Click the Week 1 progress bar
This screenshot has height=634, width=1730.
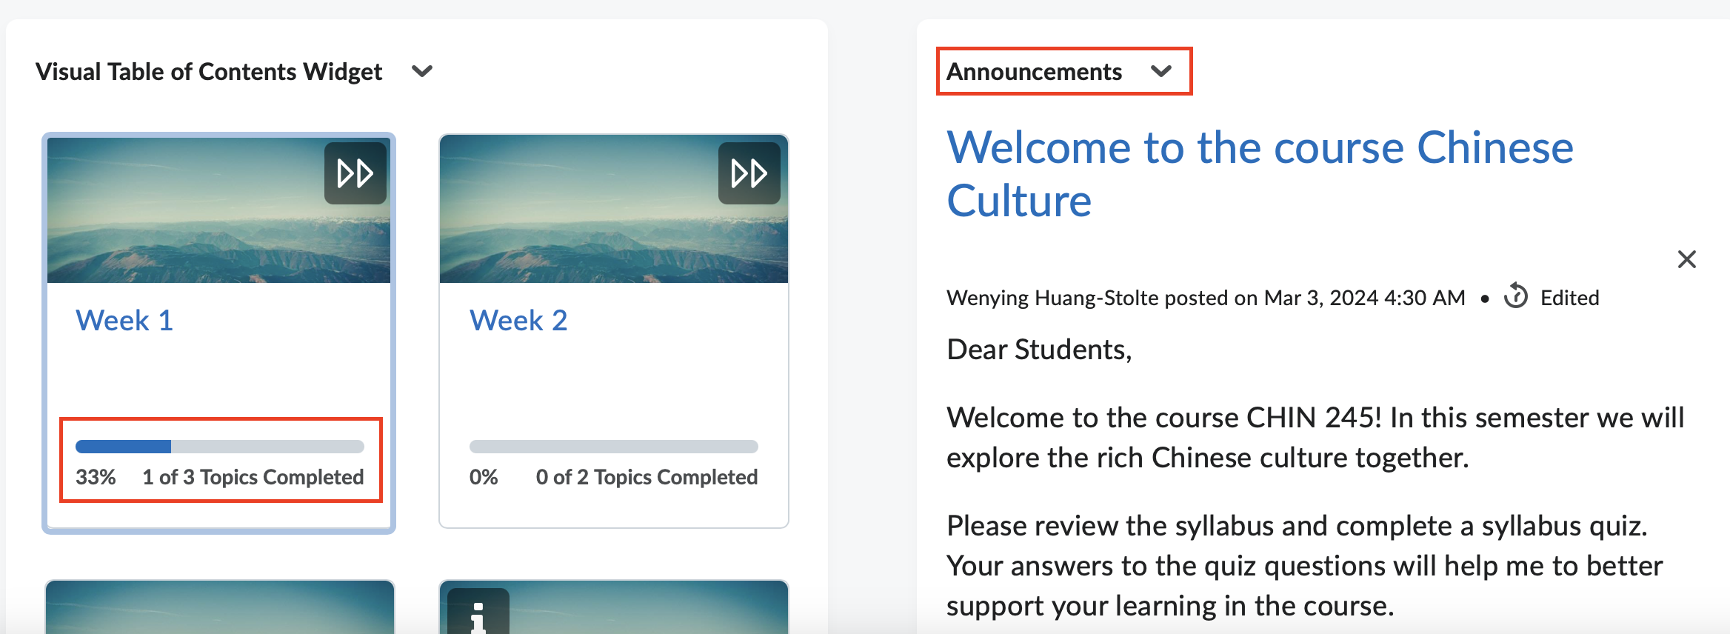(x=219, y=447)
